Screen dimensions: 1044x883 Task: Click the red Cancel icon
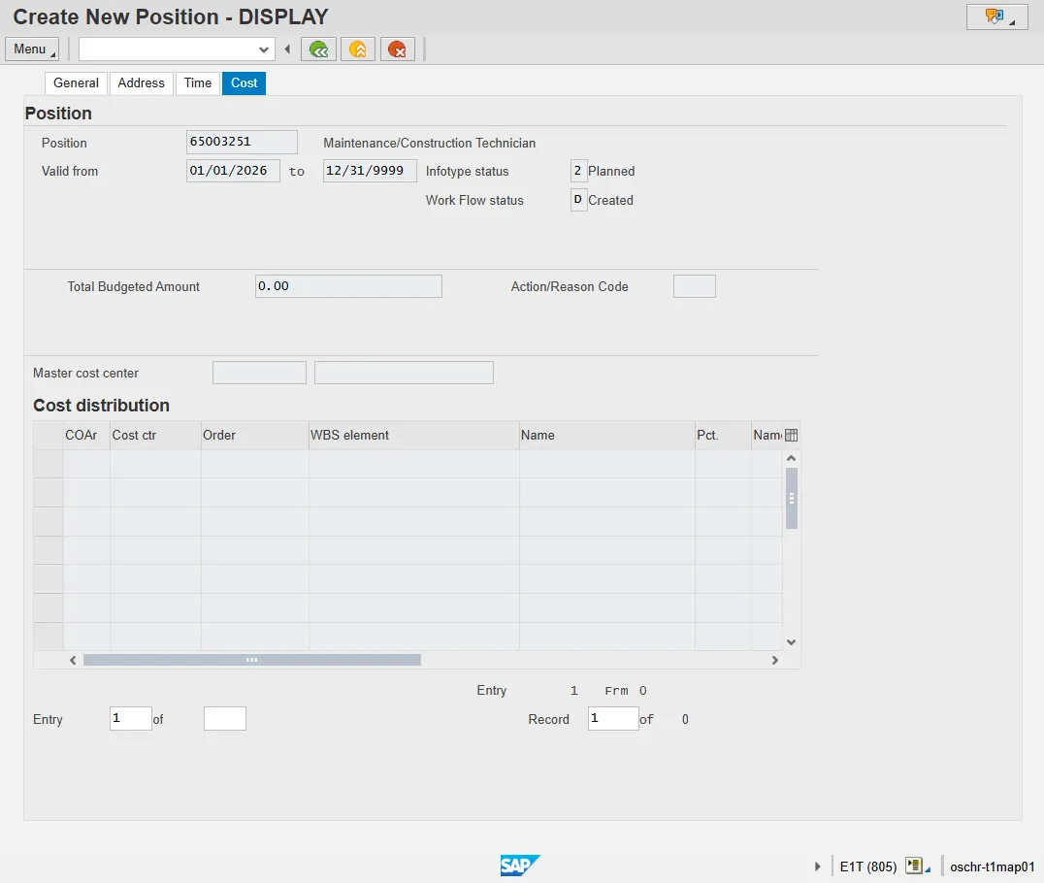398,49
